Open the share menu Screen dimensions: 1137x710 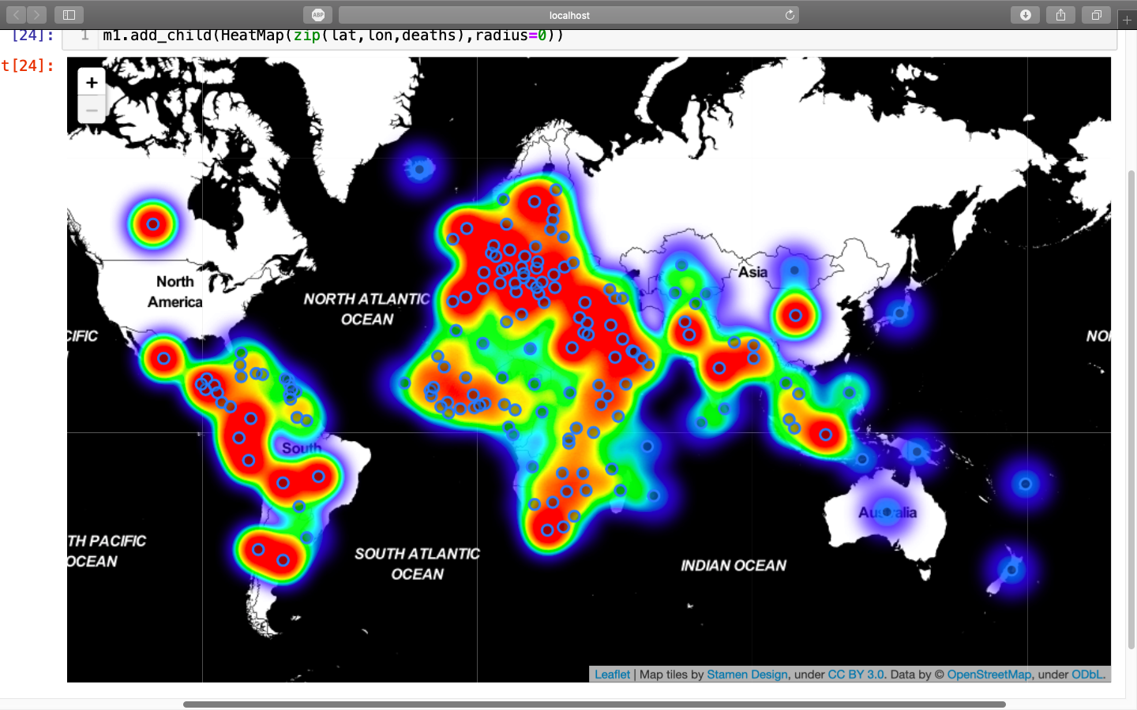pos(1060,14)
